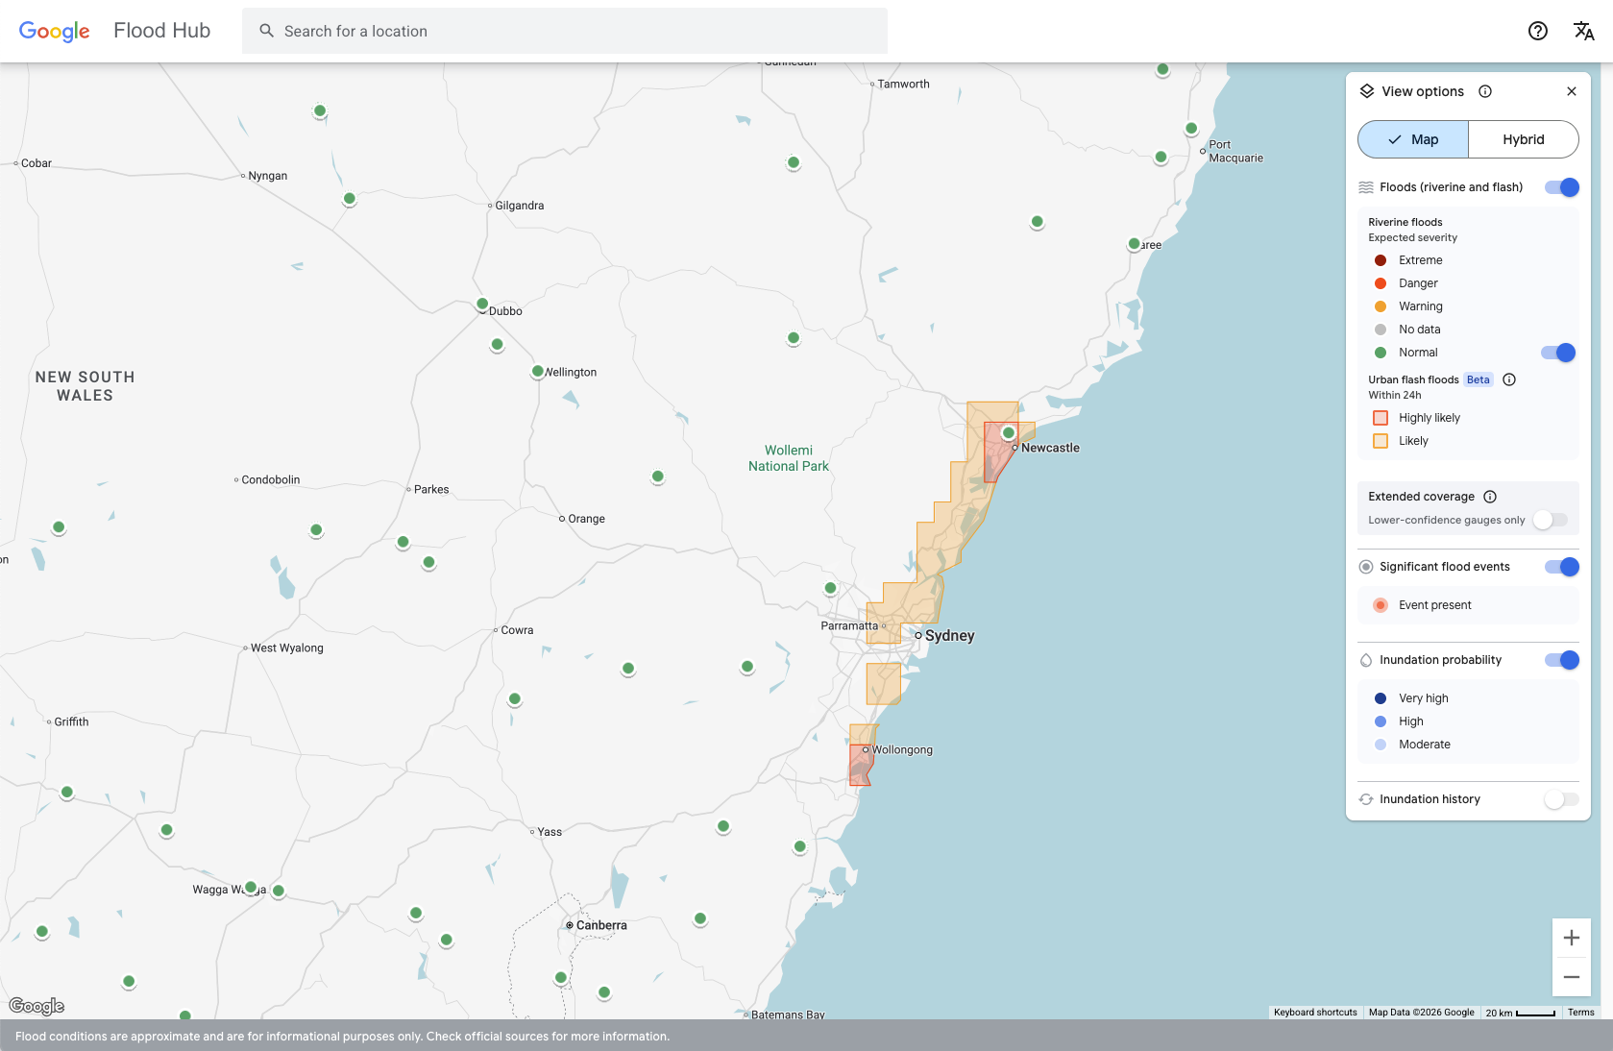Select the Map view tab
The height and width of the screenshot is (1051, 1613).
pos(1413,139)
